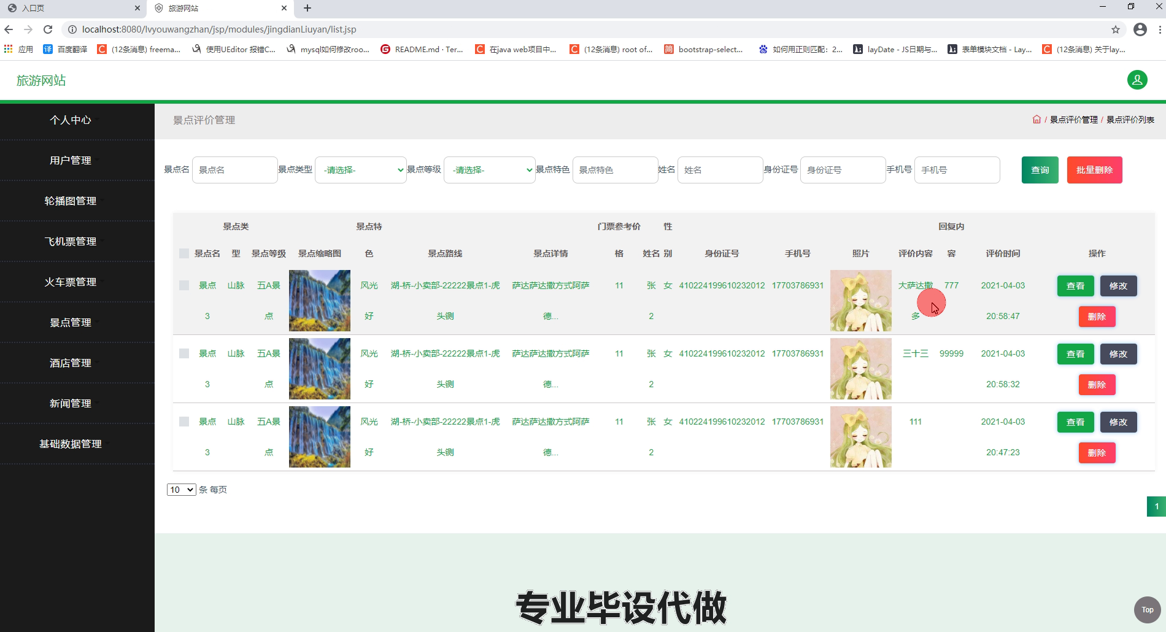
Task: Click 修改 for the 111 review row
Action: (1118, 422)
